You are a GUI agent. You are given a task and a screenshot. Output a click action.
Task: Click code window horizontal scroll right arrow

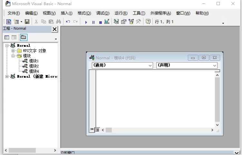(x=212, y=130)
